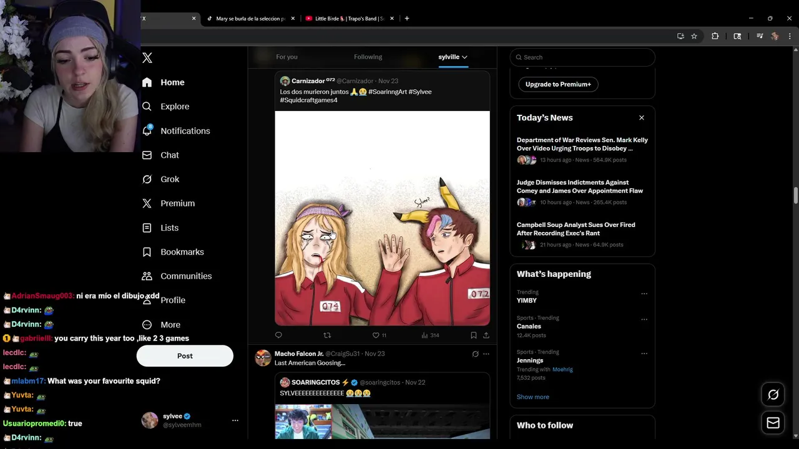Image resolution: width=799 pixels, height=449 pixels.
Task: Open Communities from the sidebar
Action: pos(177,276)
